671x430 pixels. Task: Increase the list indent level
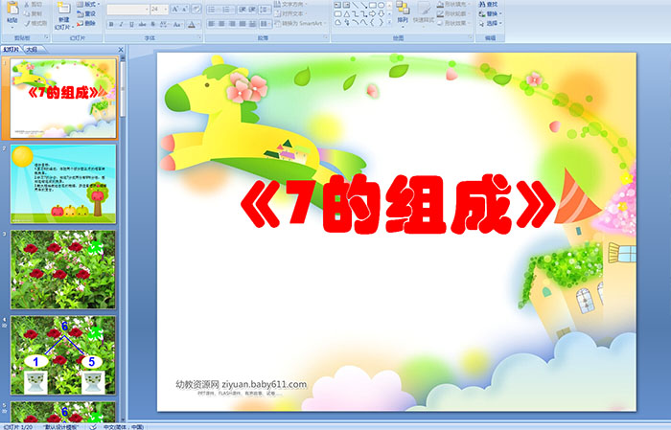coord(253,9)
